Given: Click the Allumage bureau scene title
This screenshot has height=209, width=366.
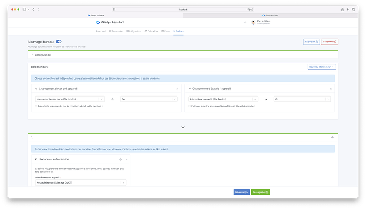Looking at the screenshot, I should (x=40, y=42).
